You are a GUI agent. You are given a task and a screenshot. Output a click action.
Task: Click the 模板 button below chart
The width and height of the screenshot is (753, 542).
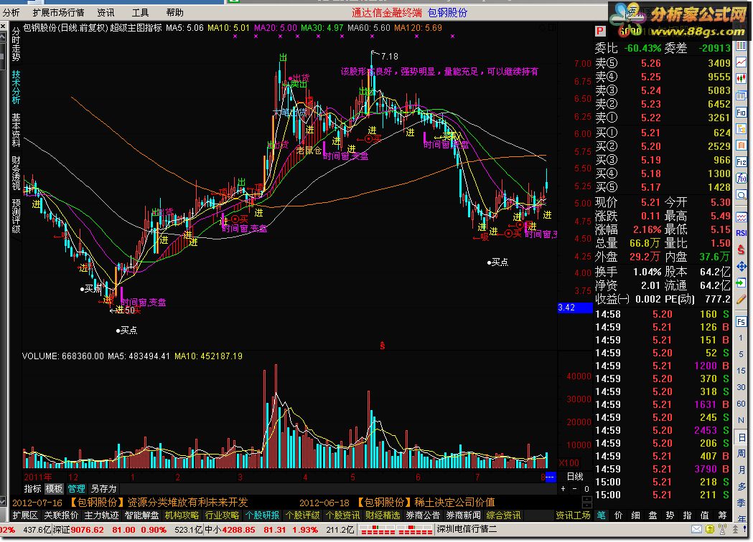55,489
